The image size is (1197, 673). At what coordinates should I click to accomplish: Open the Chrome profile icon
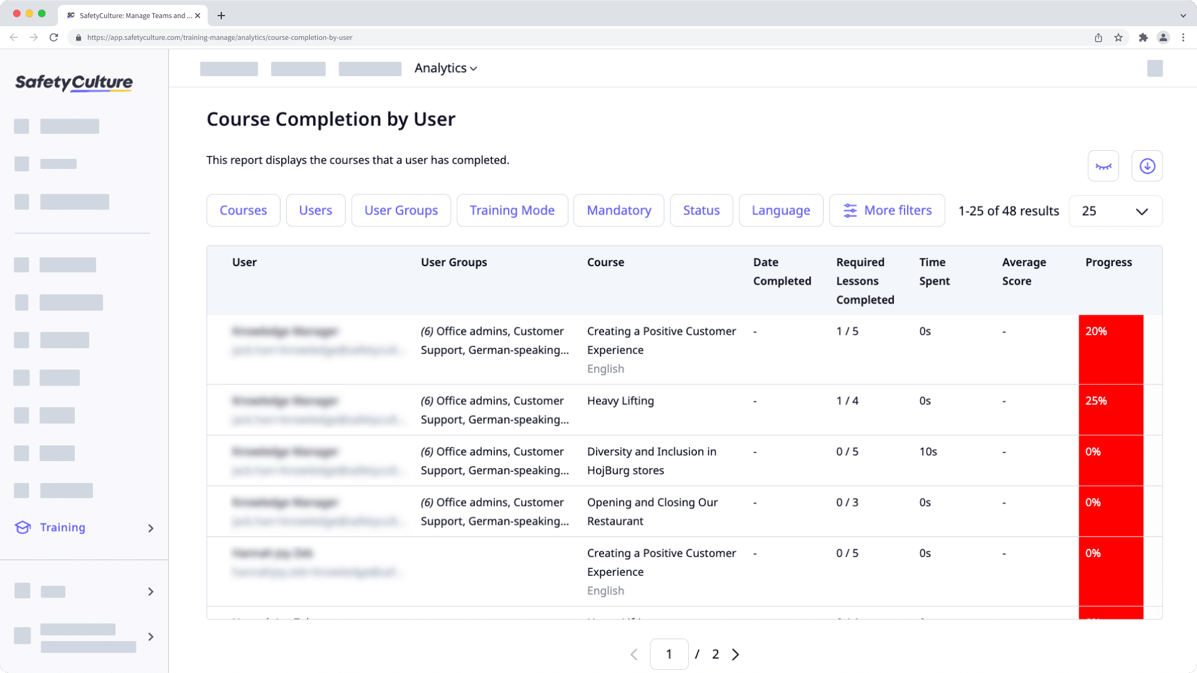pyautogui.click(x=1163, y=37)
